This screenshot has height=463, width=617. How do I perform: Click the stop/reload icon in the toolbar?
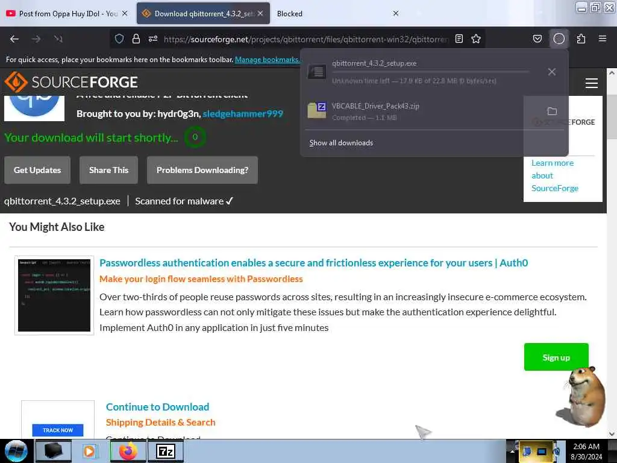(58, 39)
